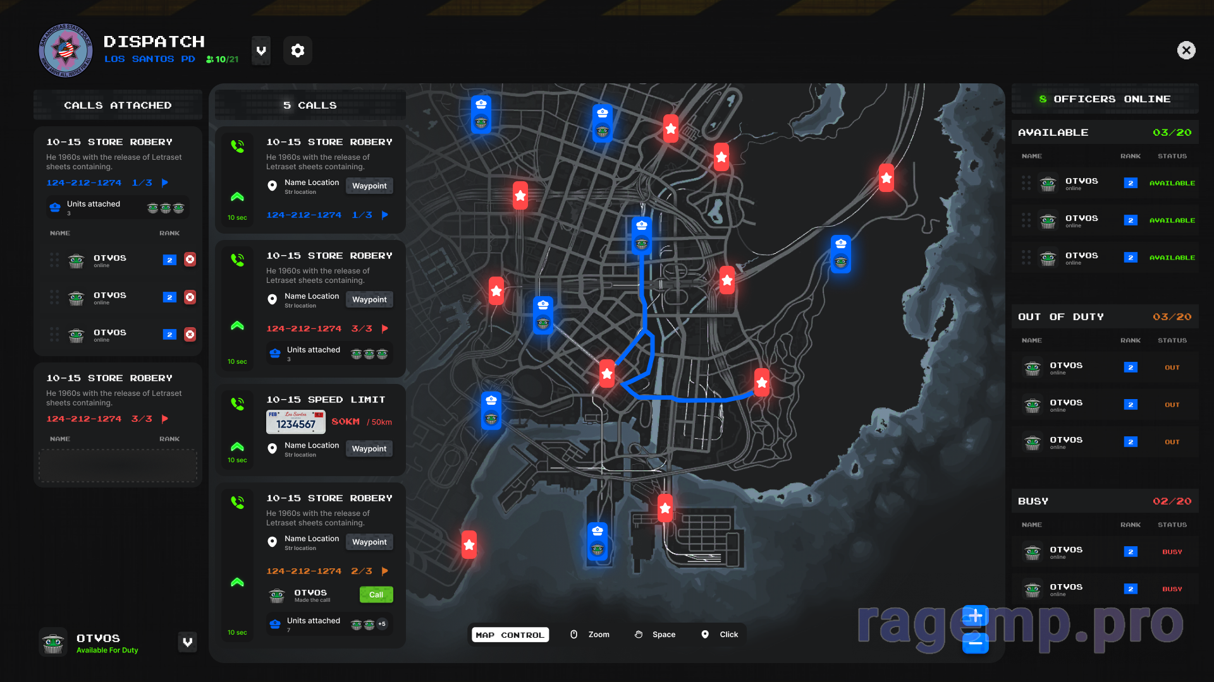The image size is (1214, 682).
Task: Open Units attached row in second call card
Action: pos(329,353)
